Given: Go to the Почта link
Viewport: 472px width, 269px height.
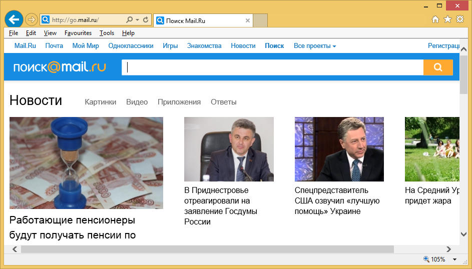Looking at the screenshot, I should click(54, 46).
